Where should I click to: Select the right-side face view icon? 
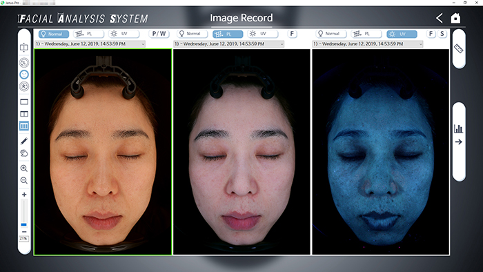24,86
